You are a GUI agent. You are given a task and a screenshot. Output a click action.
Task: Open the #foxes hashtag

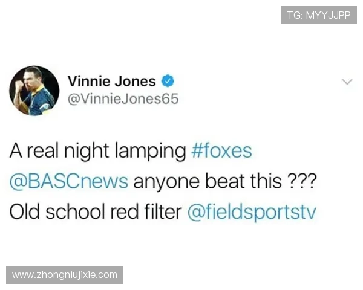click(x=221, y=151)
